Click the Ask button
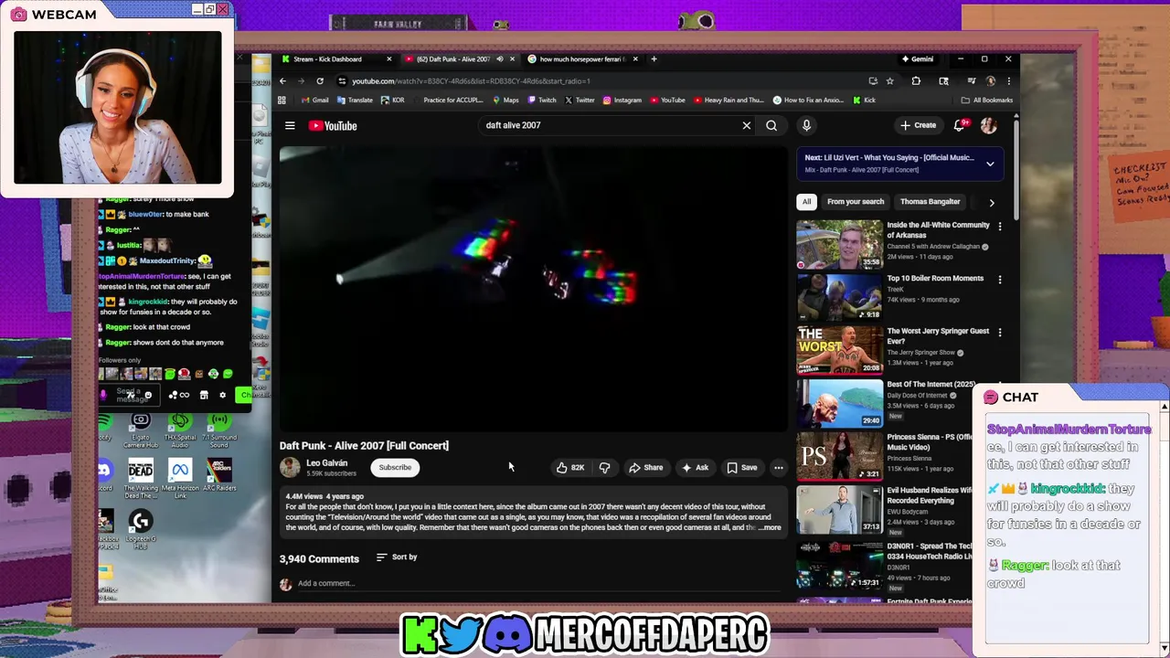 695,468
